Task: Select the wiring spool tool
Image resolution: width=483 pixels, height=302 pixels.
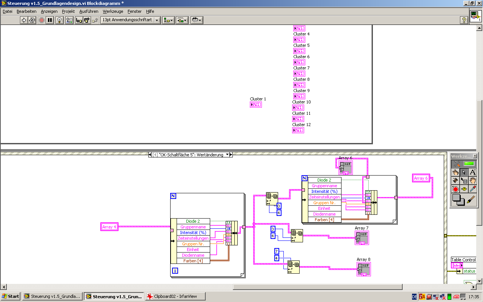Action: [x=455, y=180]
